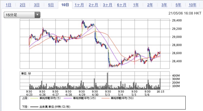Switch to the 1ヶ月 chart range tab
The image size is (203, 111).
tap(79, 5)
